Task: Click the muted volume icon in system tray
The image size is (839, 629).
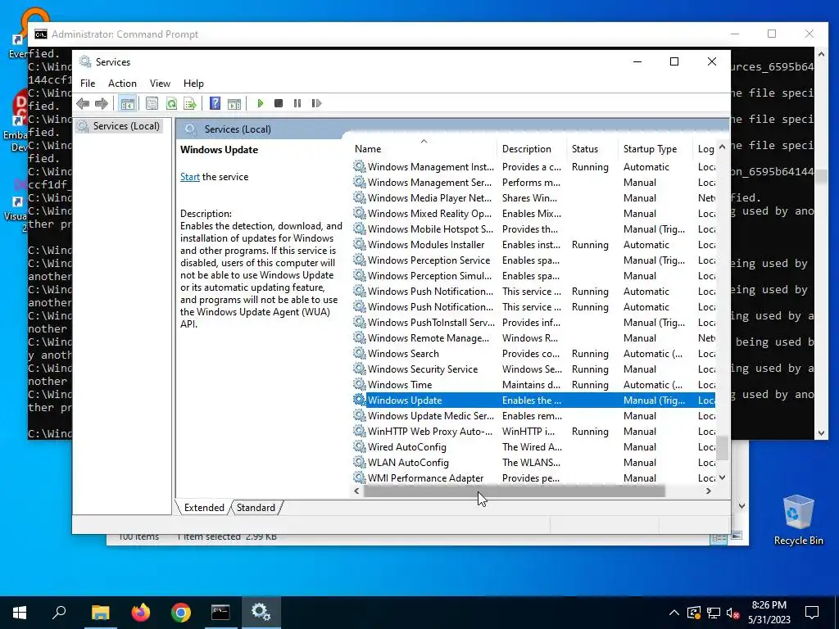Action: pyautogui.click(x=732, y=613)
